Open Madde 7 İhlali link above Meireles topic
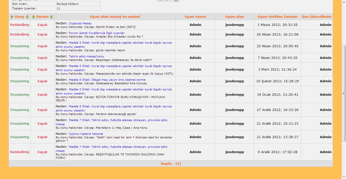This screenshot has height=179, width=346. click(112, 122)
